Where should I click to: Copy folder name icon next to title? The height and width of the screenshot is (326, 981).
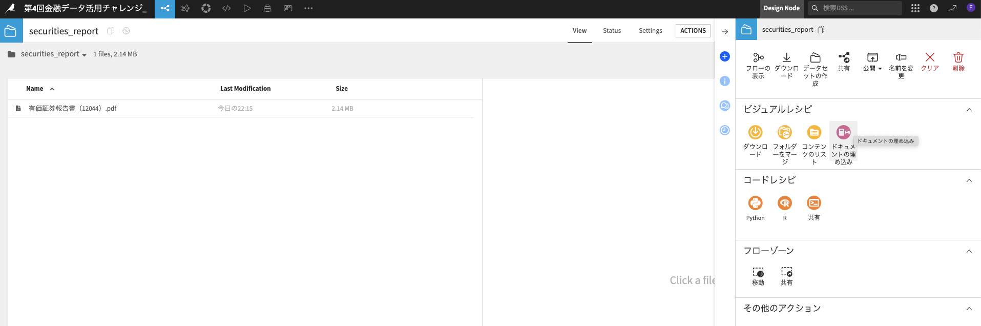click(x=110, y=31)
